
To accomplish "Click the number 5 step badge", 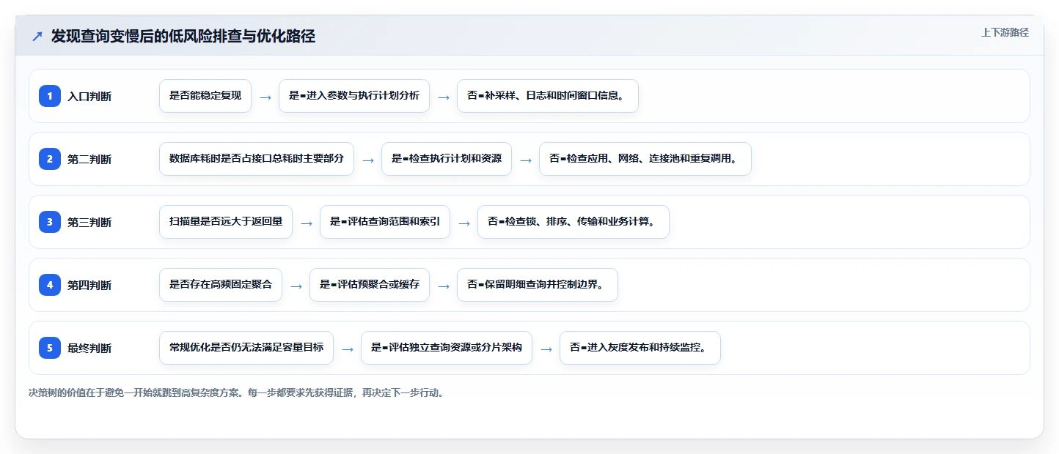I will coord(50,348).
